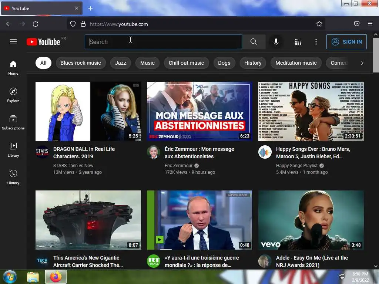Open title Happy Songs Ever : Bruno Mars
379x284 pixels.
[313, 153]
